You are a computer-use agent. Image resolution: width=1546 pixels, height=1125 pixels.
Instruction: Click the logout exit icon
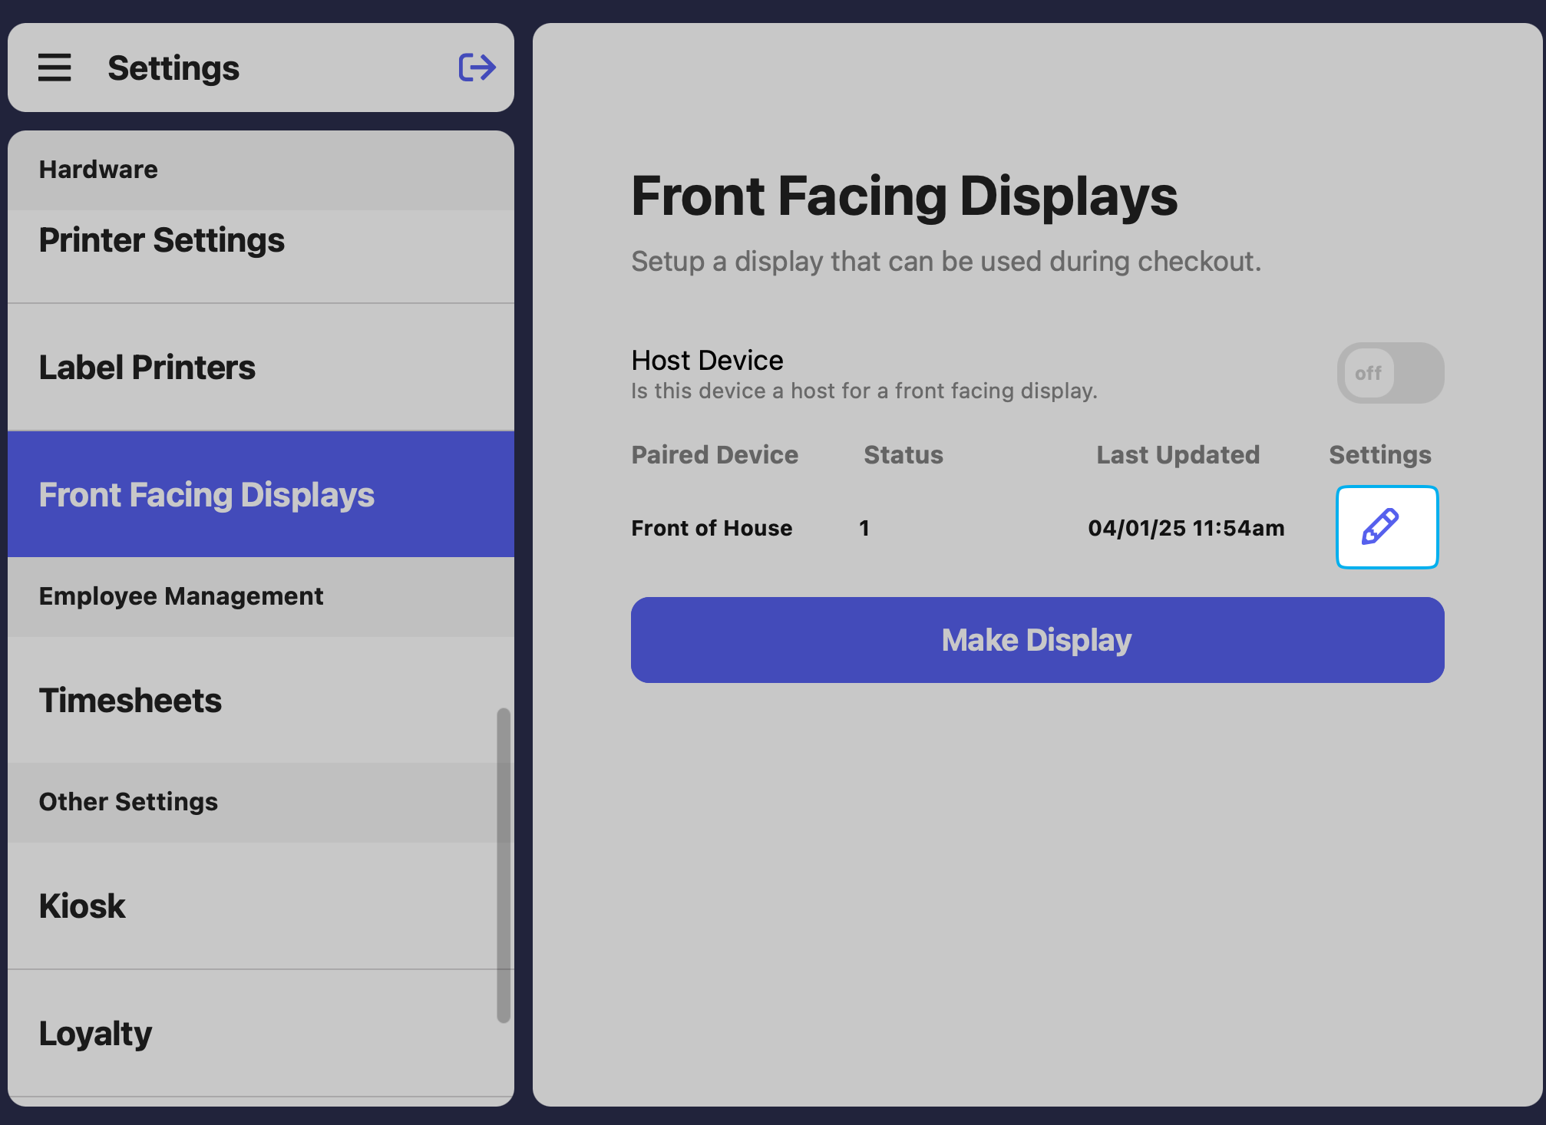[x=477, y=68]
